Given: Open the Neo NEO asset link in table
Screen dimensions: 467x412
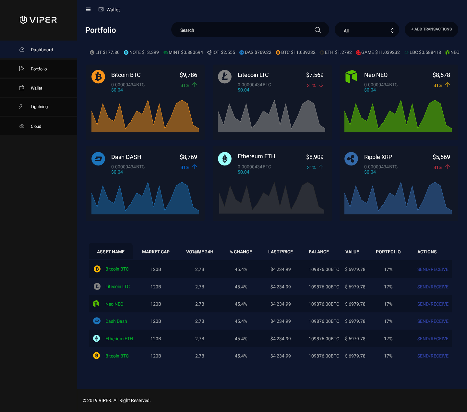Looking at the screenshot, I should pyautogui.click(x=114, y=304).
